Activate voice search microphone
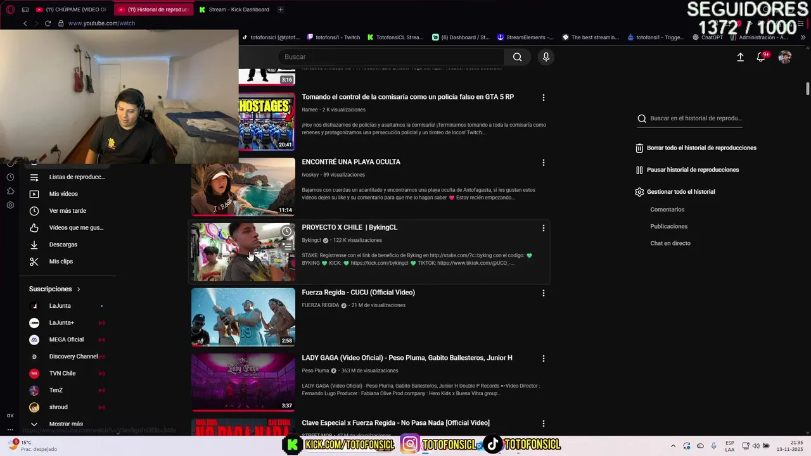Image resolution: width=811 pixels, height=456 pixels. [x=546, y=57]
